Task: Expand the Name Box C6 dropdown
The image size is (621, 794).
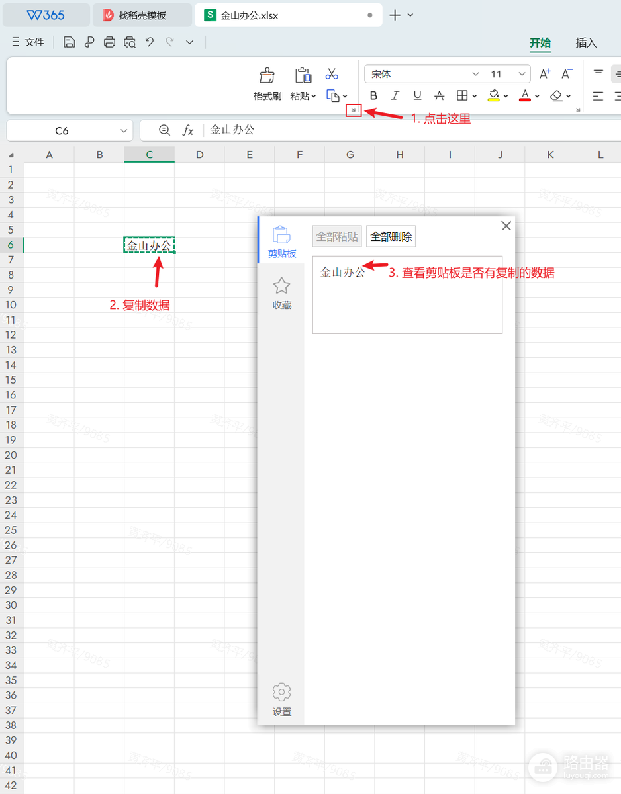Action: (x=124, y=130)
